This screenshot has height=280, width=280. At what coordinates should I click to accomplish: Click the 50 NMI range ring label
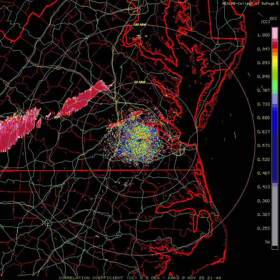coord(140,82)
